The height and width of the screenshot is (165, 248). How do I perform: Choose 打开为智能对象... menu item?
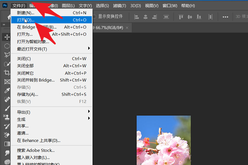coord(52,41)
